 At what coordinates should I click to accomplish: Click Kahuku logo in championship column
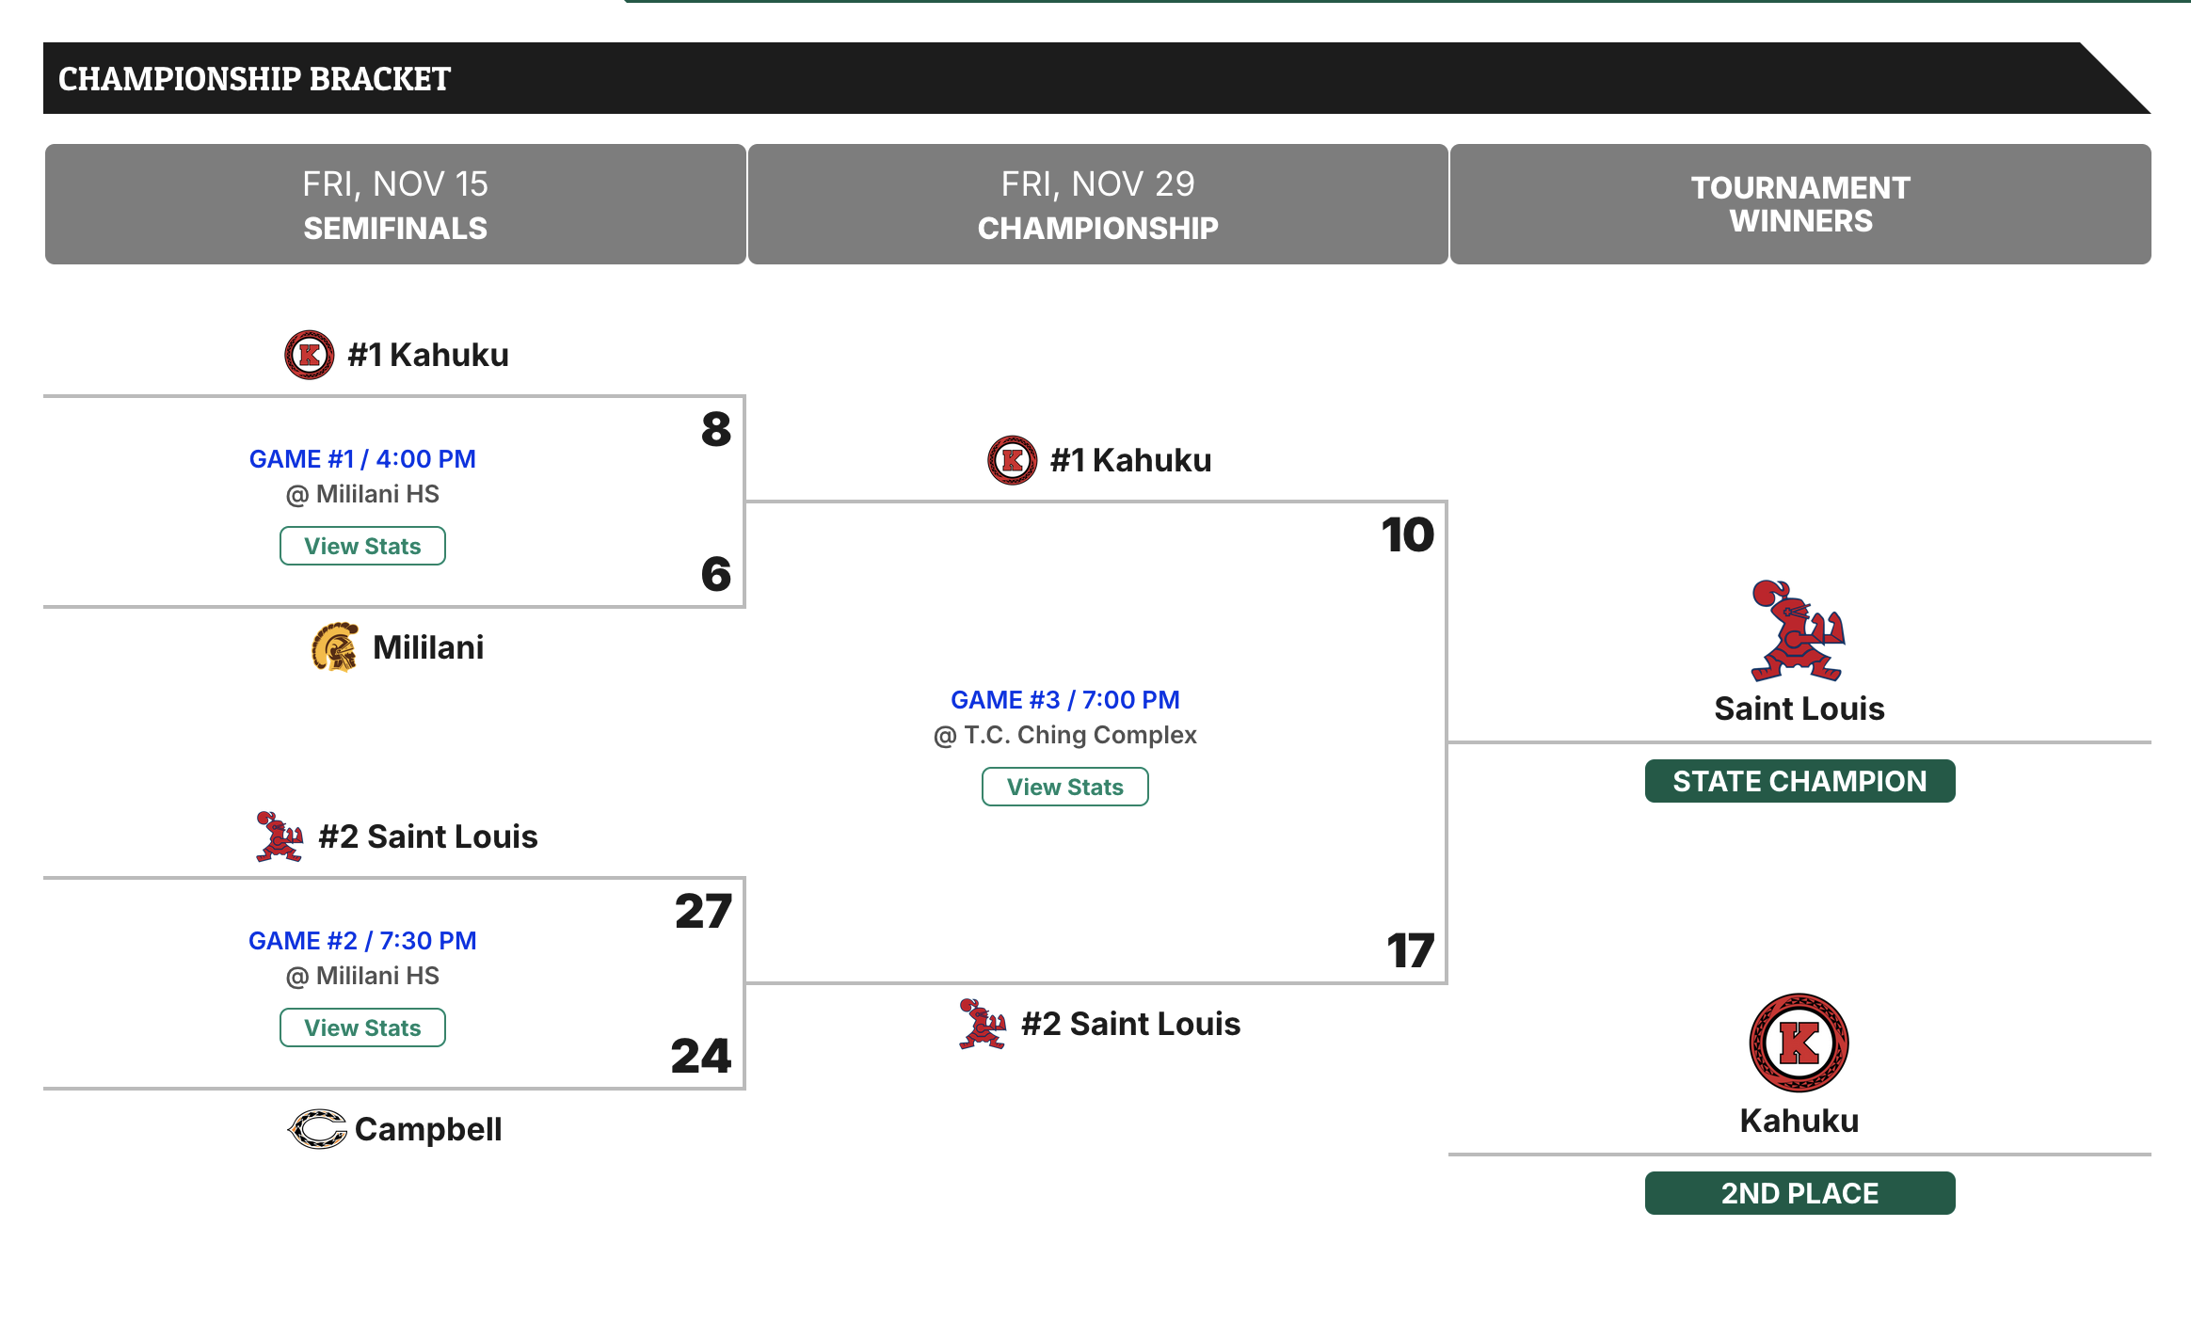tap(1012, 460)
